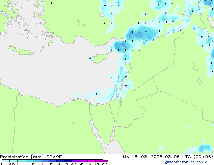Click the legend value "30"
214x165 pixels.
(73, 164)
